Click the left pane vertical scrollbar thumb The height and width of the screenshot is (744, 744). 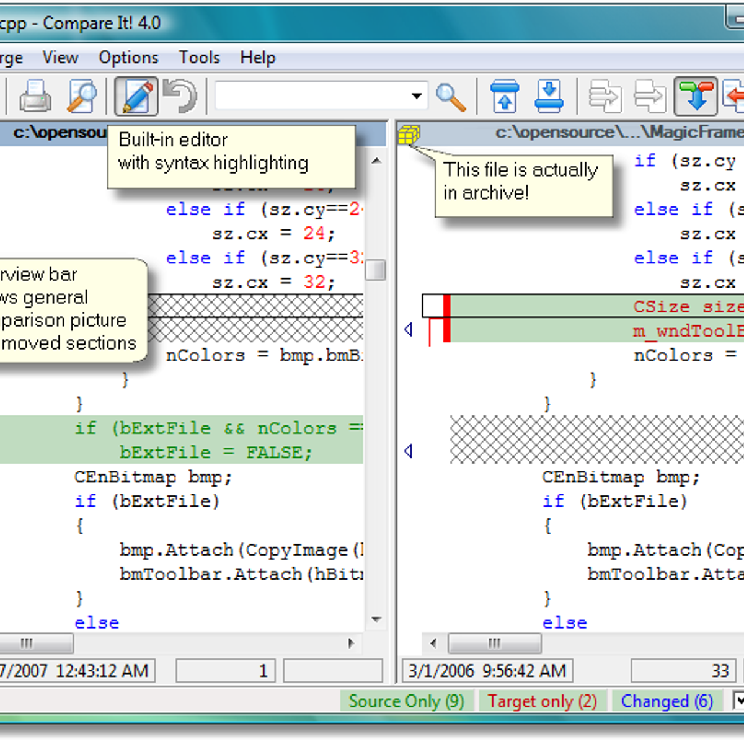[x=376, y=270]
